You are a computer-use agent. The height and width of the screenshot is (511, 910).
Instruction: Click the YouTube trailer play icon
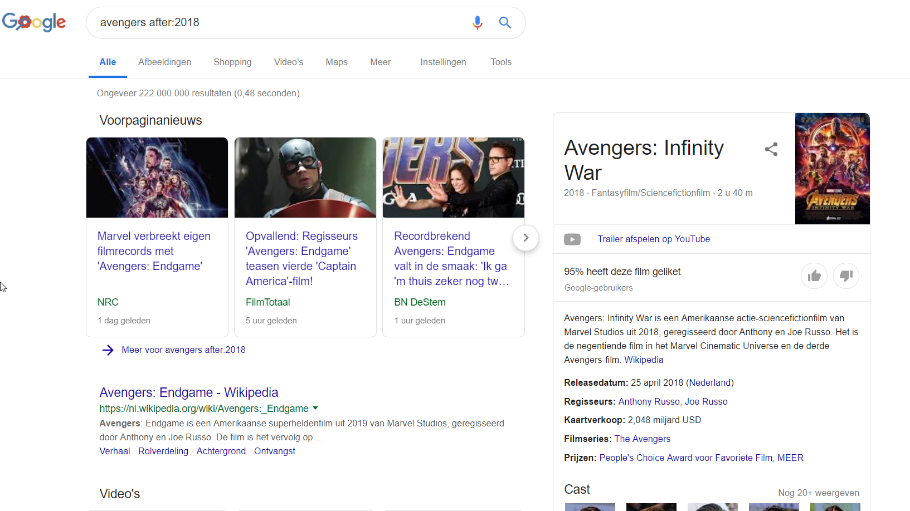point(572,239)
